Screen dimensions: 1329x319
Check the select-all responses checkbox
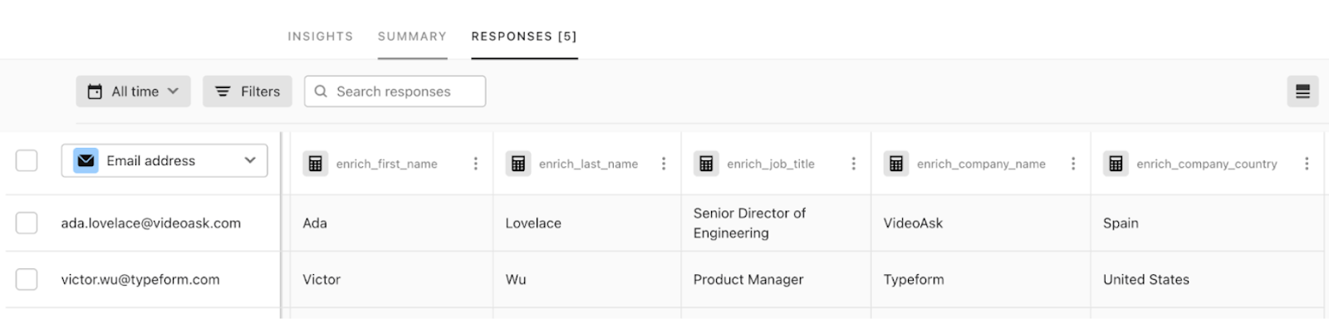27,160
